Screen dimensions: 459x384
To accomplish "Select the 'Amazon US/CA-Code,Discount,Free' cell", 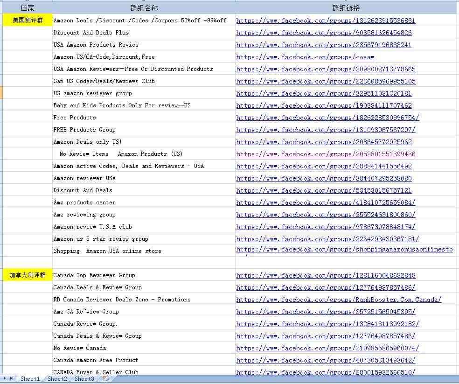I will point(144,57).
